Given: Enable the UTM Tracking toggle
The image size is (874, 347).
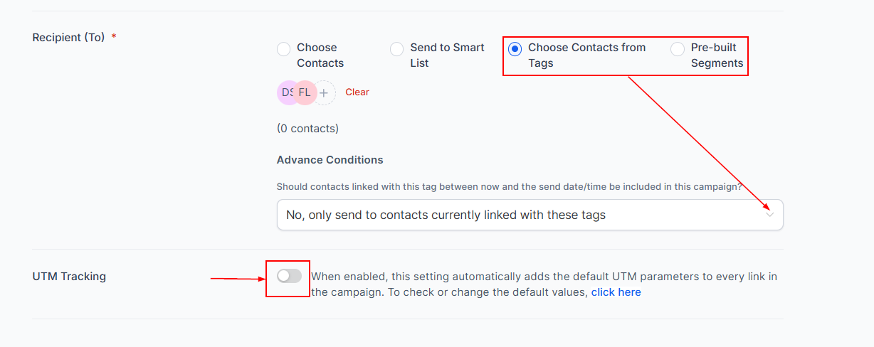Looking at the screenshot, I should [x=289, y=276].
